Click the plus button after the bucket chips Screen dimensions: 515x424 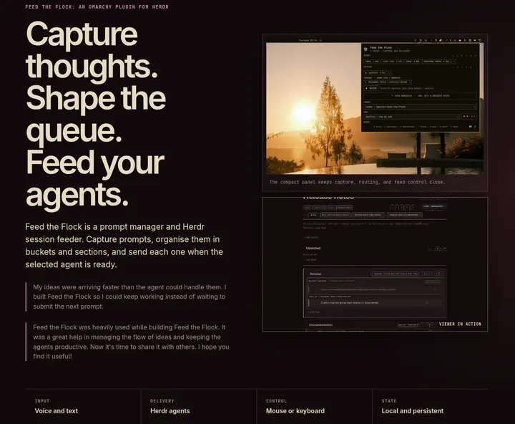tap(453, 62)
